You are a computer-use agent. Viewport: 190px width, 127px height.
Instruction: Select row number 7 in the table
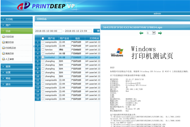point(38,65)
